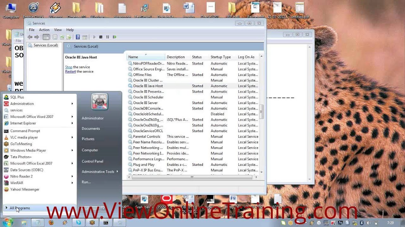Viewport: 405px width, 227px height.
Task: Select the Parental Controls service
Action: [193, 137]
